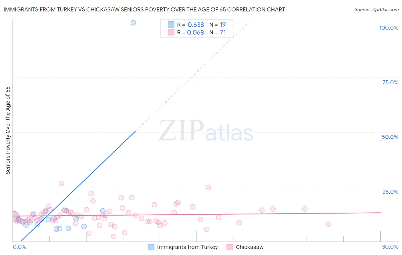Screen dimensions: 402x255
Task: Click the blue R = 0.638 swatch
Action: [171, 25]
